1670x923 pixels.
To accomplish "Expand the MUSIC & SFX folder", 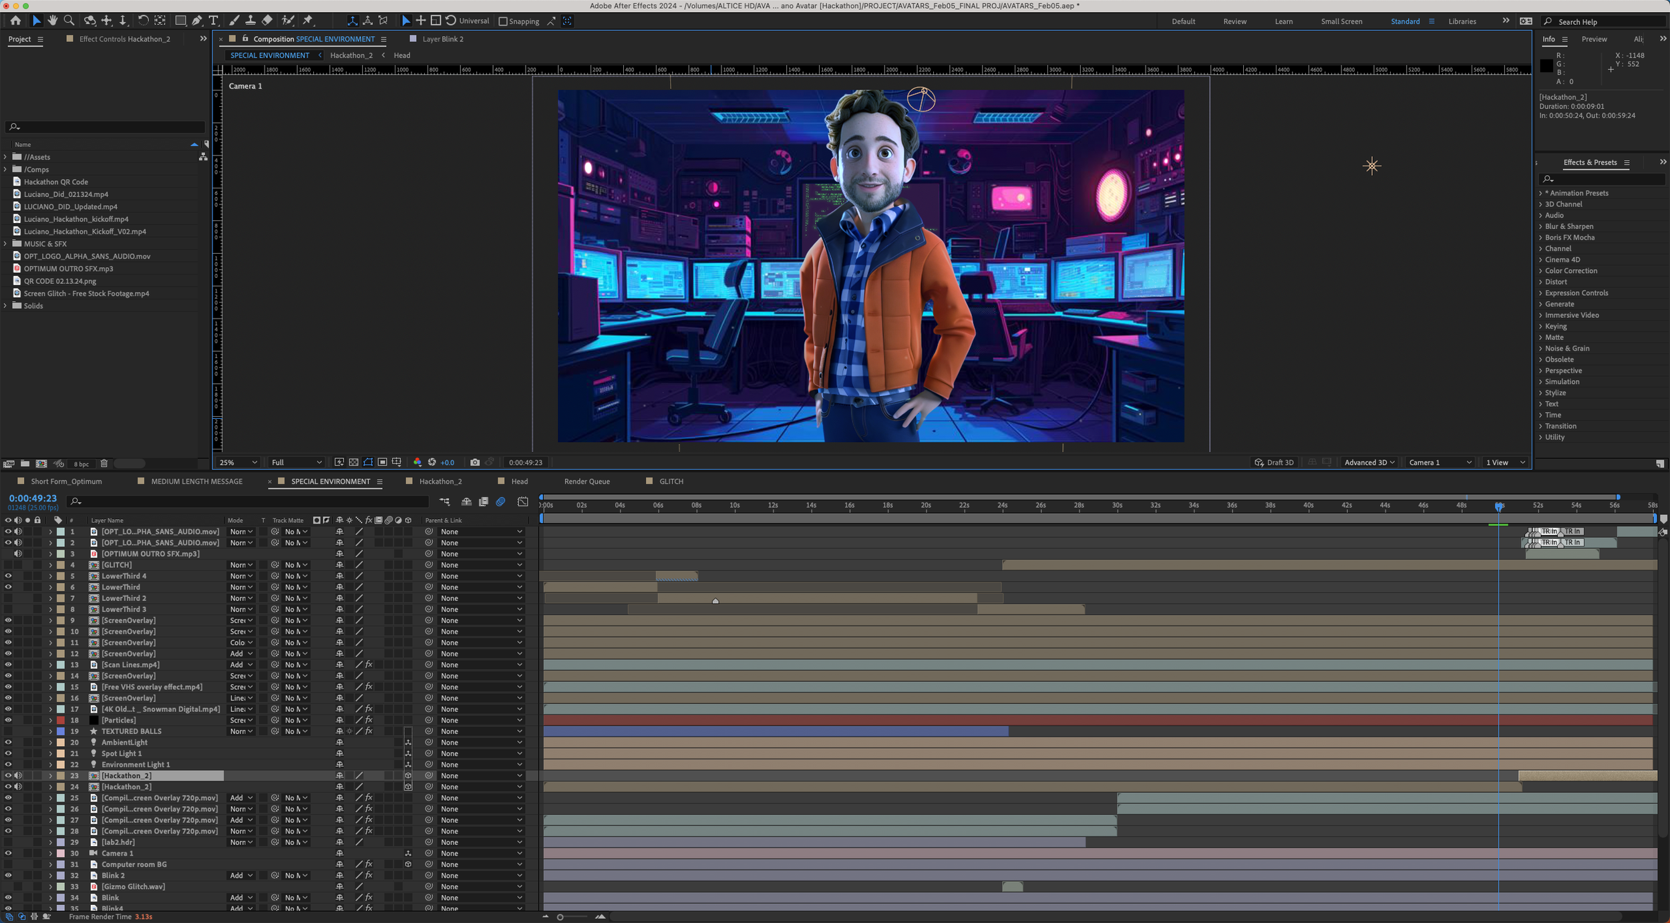I will coord(6,244).
